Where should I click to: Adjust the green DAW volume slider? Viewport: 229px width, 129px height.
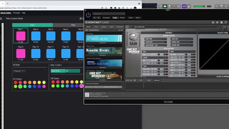tap(202, 6)
